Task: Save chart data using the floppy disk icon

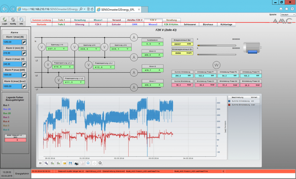Action: coord(70,163)
